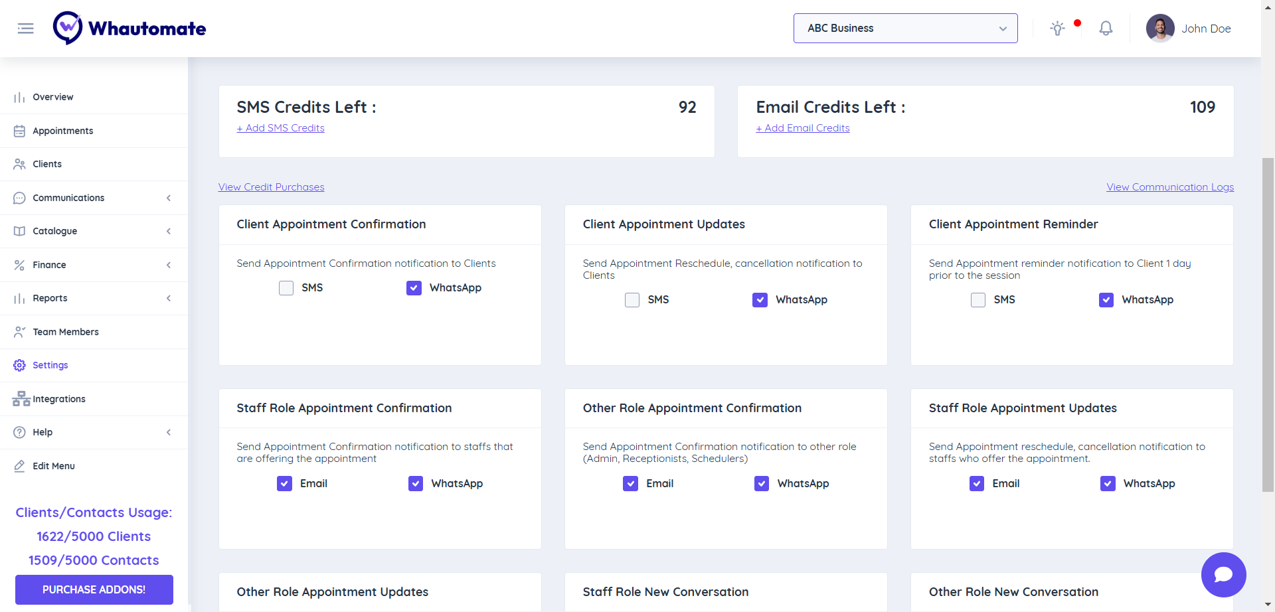Click the Settings gear icon
This screenshot has height=612, width=1275.
point(19,365)
